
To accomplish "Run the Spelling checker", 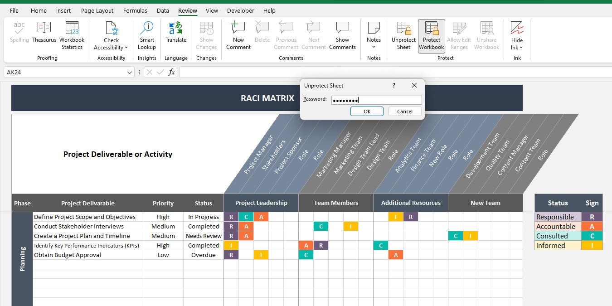I will click(19, 34).
